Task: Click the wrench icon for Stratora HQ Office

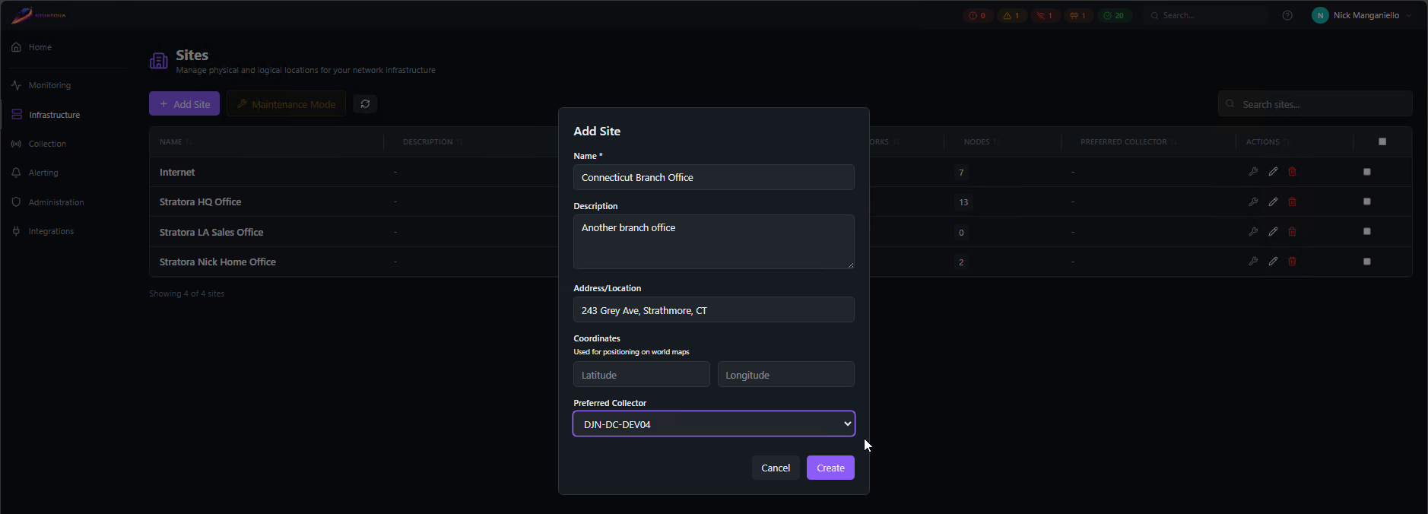Action: click(1253, 201)
